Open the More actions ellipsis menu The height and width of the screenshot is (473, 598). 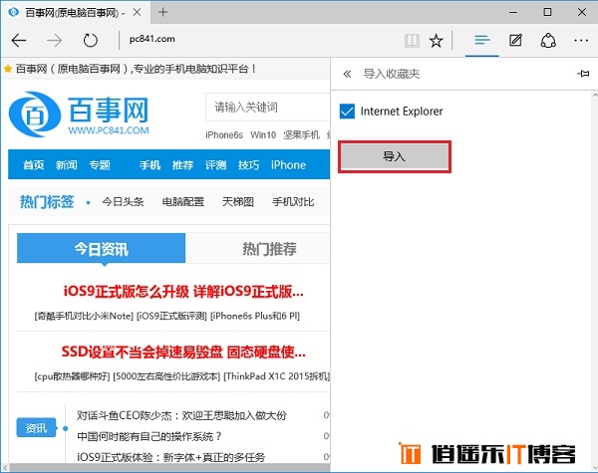tap(581, 40)
